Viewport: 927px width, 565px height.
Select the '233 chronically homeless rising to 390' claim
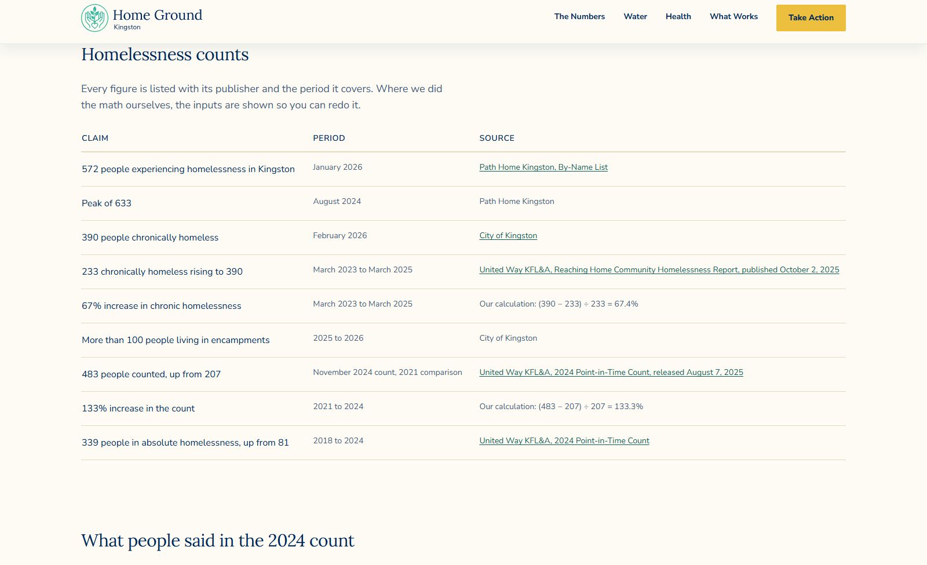pyautogui.click(x=162, y=272)
